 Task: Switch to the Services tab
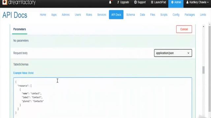[102, 15]
